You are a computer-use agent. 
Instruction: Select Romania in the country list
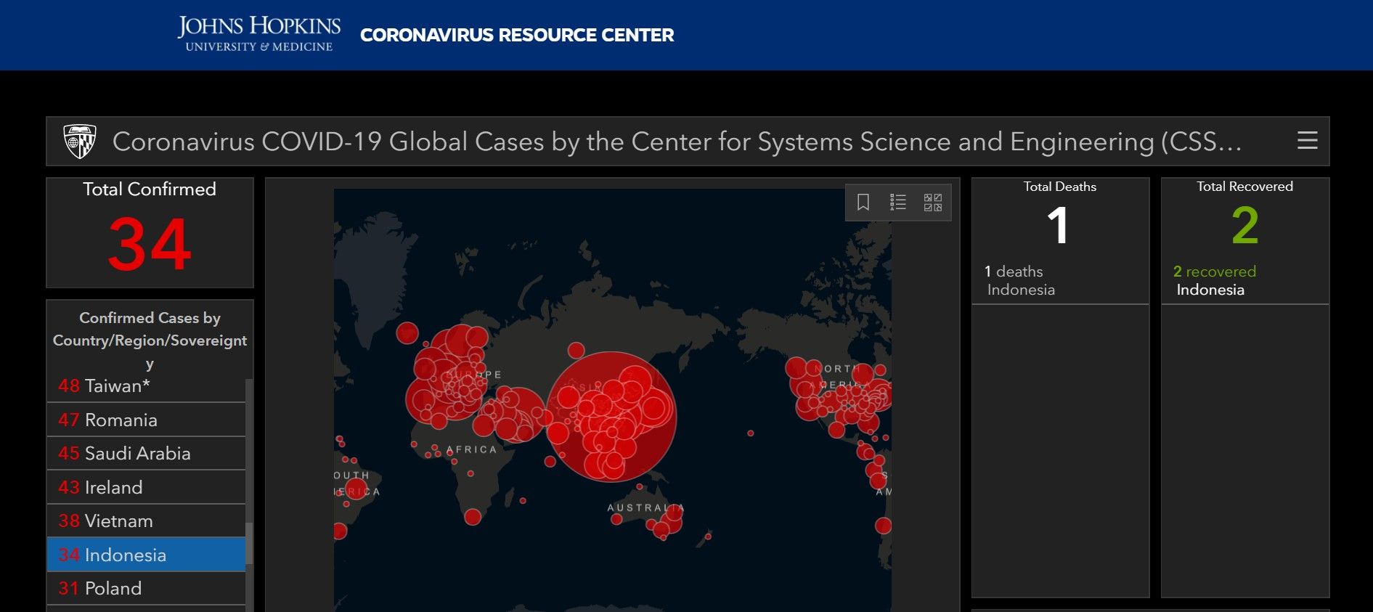146,420
